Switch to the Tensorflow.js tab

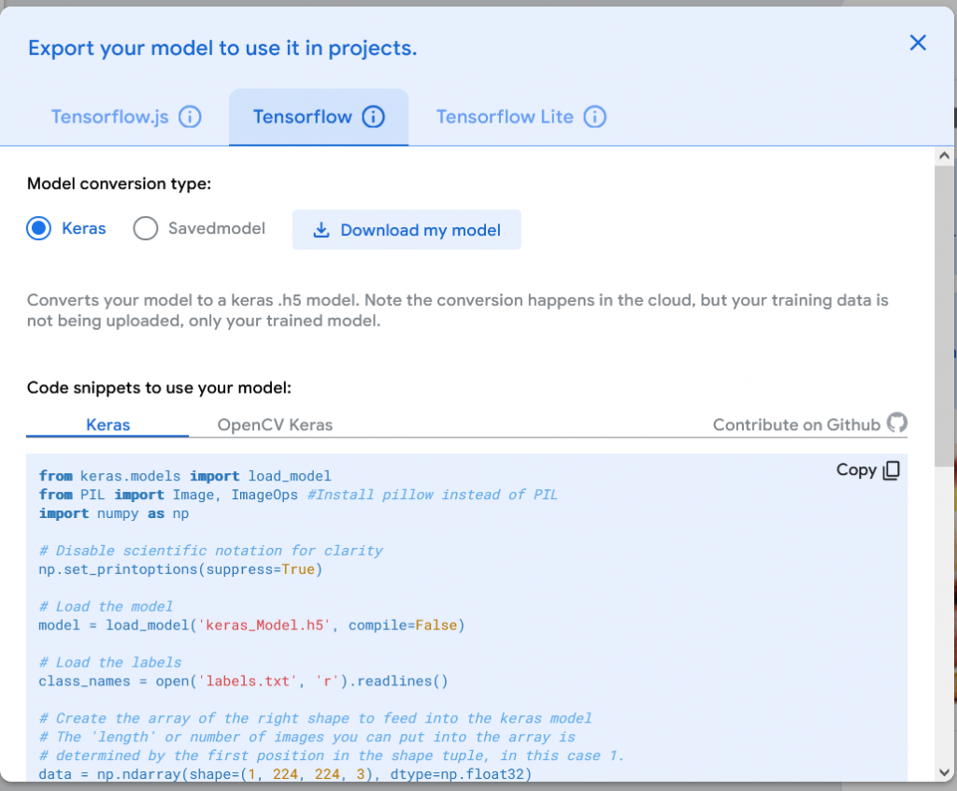click(109, 117)
